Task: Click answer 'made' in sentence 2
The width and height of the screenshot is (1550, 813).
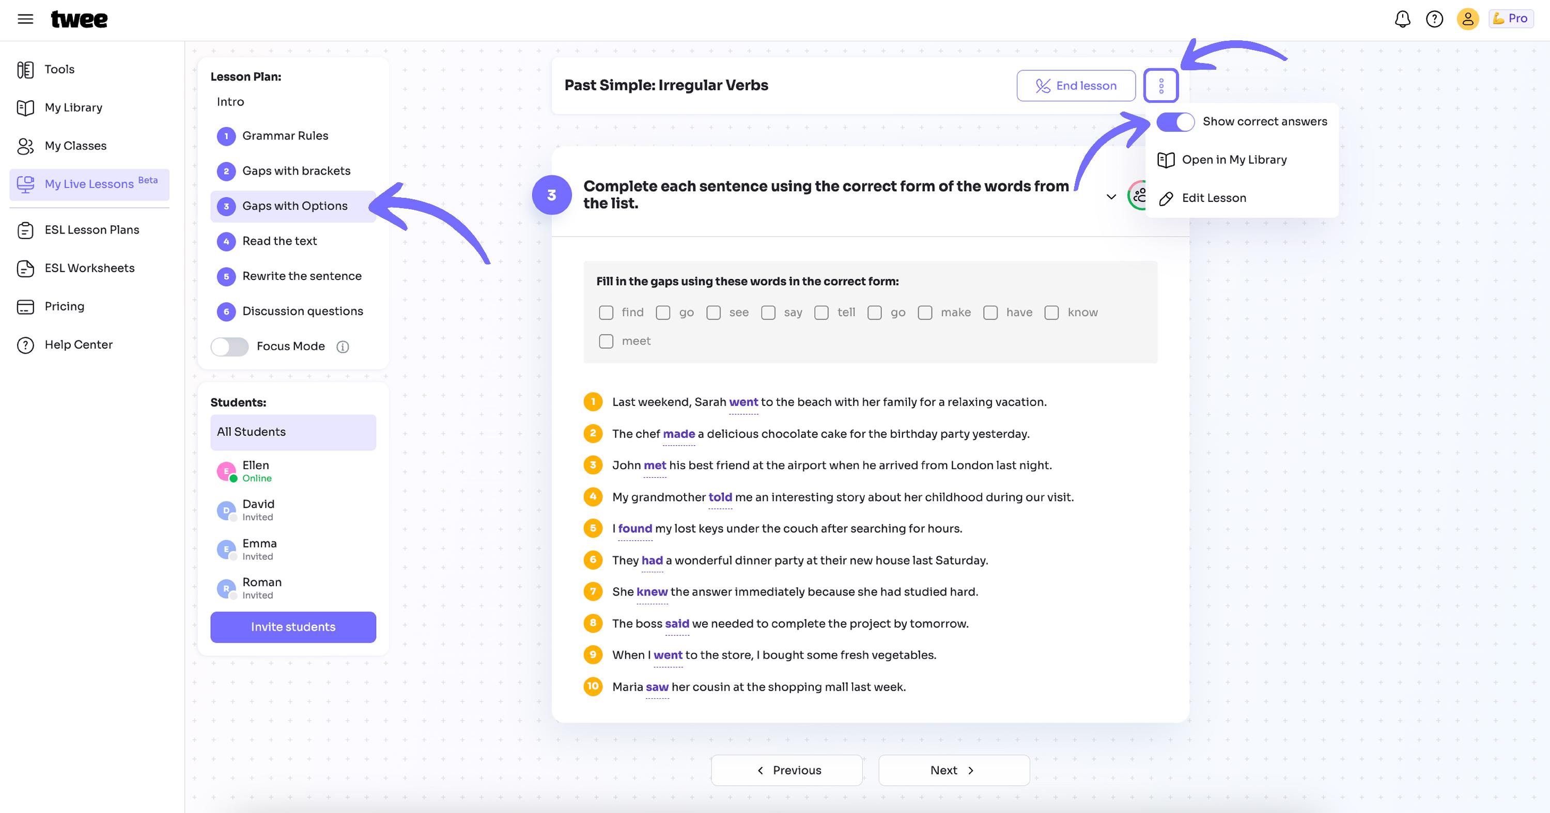Action: tap(679, 434)
